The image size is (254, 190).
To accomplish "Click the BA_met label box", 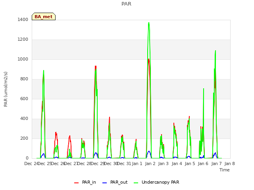I will coord(44,17).
